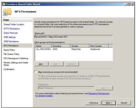Screen dimensions: 136x108
Task: Sort by Access column header
Action: pyautogui.click(x=80, y=46)
